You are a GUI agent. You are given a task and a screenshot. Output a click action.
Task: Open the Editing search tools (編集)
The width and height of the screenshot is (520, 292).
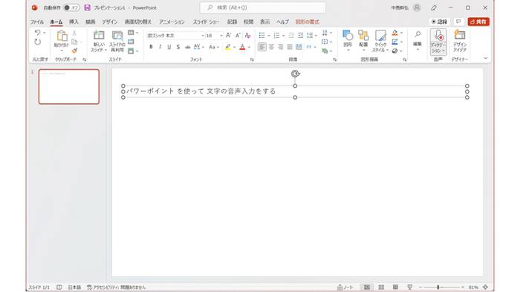point(417,40)
